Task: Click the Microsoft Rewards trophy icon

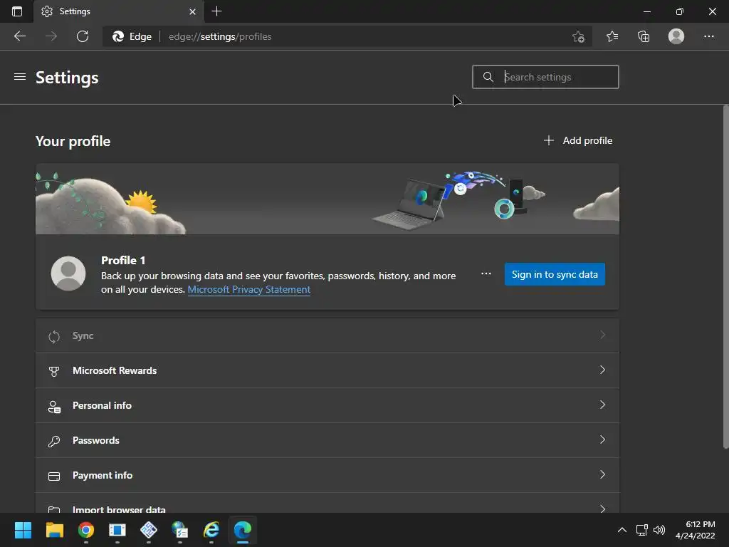Action: pos(54,371)
